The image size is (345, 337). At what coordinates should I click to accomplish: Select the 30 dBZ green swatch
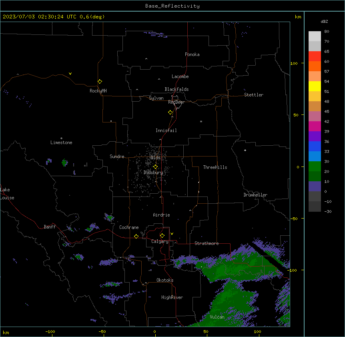tap(315, 166)
